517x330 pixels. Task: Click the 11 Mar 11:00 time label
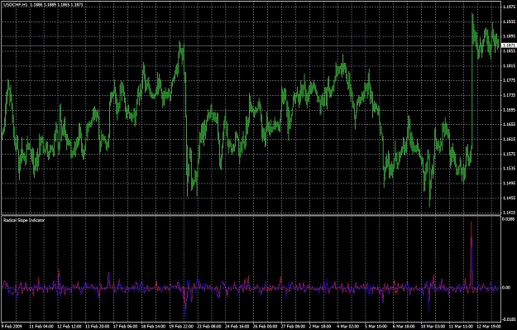461,327
